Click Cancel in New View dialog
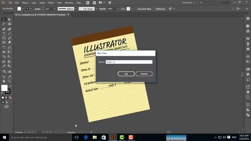The image size is (251, 141). point(144,74)
